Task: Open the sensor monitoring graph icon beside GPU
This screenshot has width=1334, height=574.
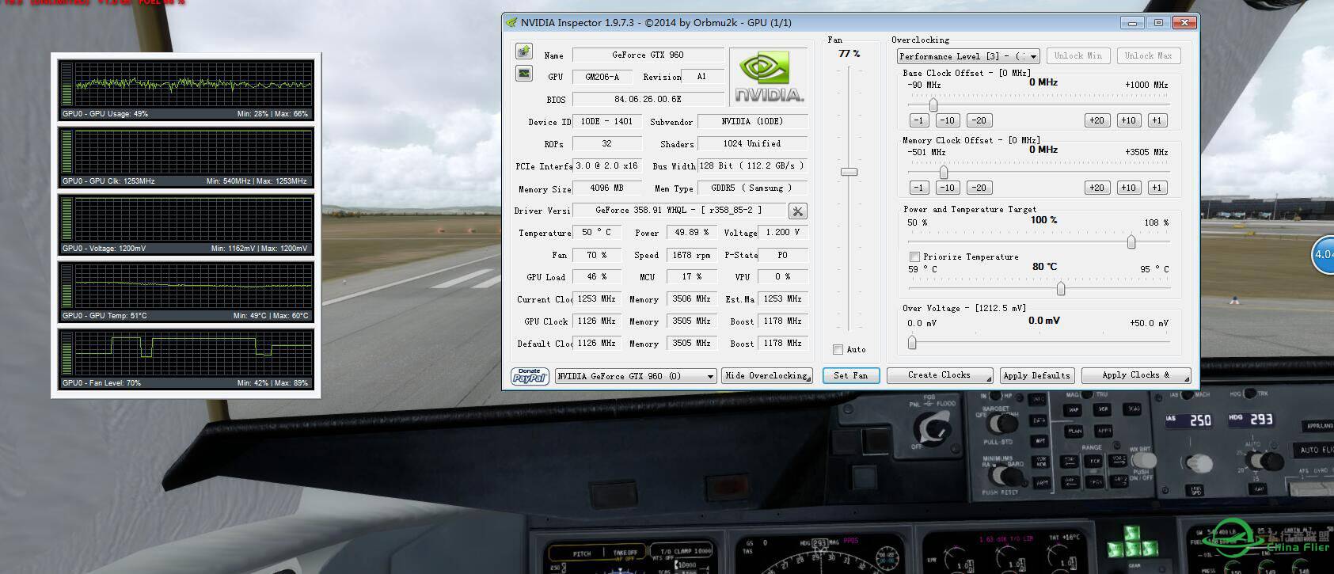Action: coord(524,74)
